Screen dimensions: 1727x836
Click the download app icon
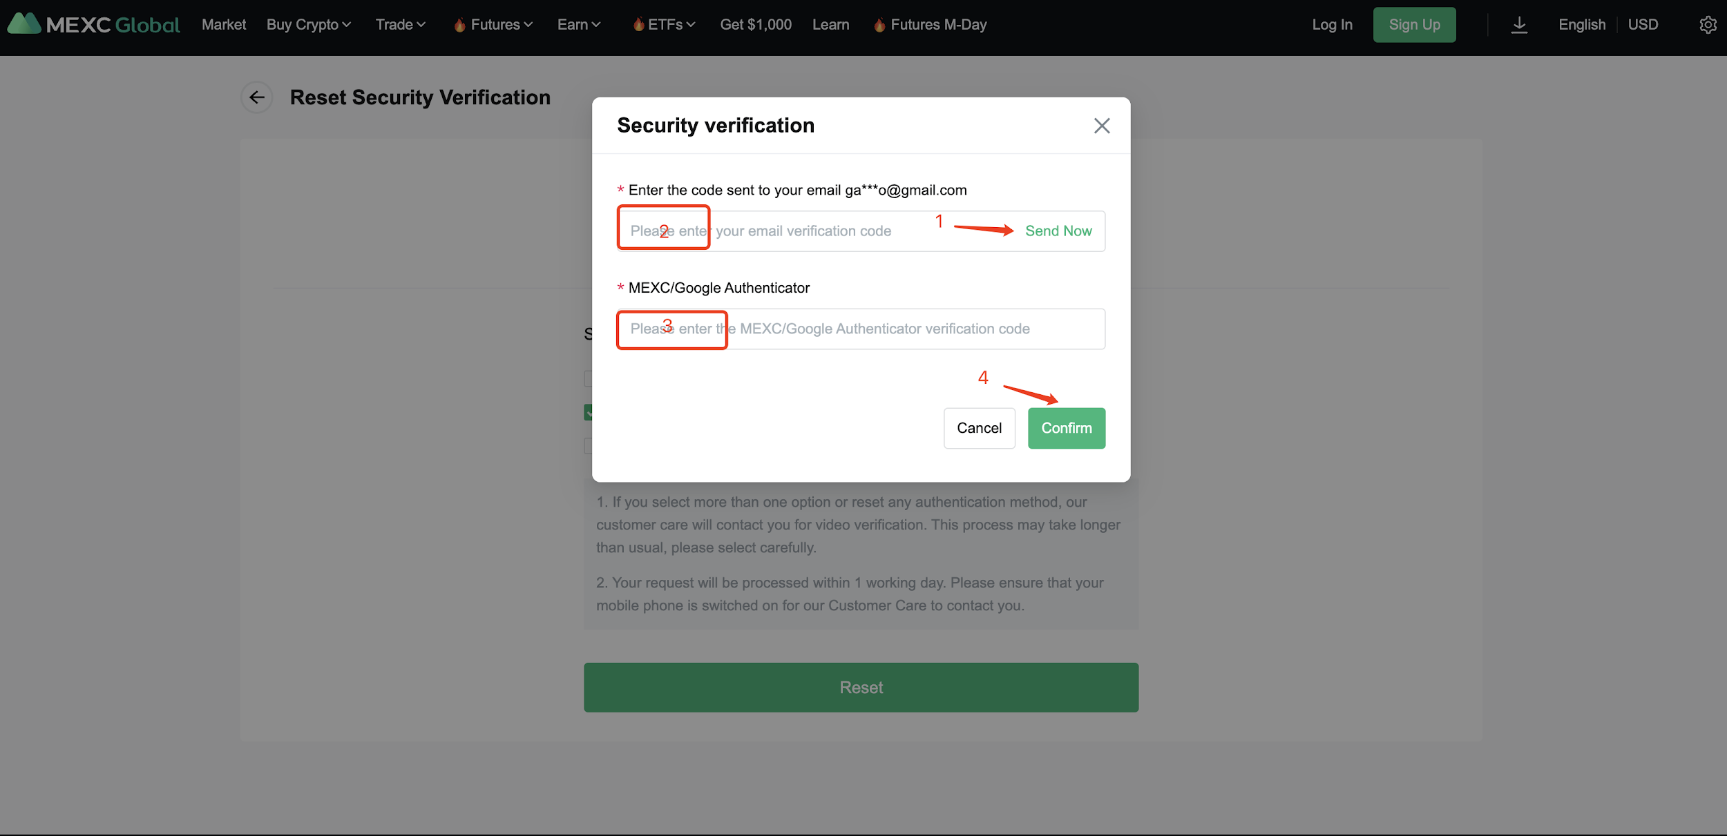pos(1519,26)
